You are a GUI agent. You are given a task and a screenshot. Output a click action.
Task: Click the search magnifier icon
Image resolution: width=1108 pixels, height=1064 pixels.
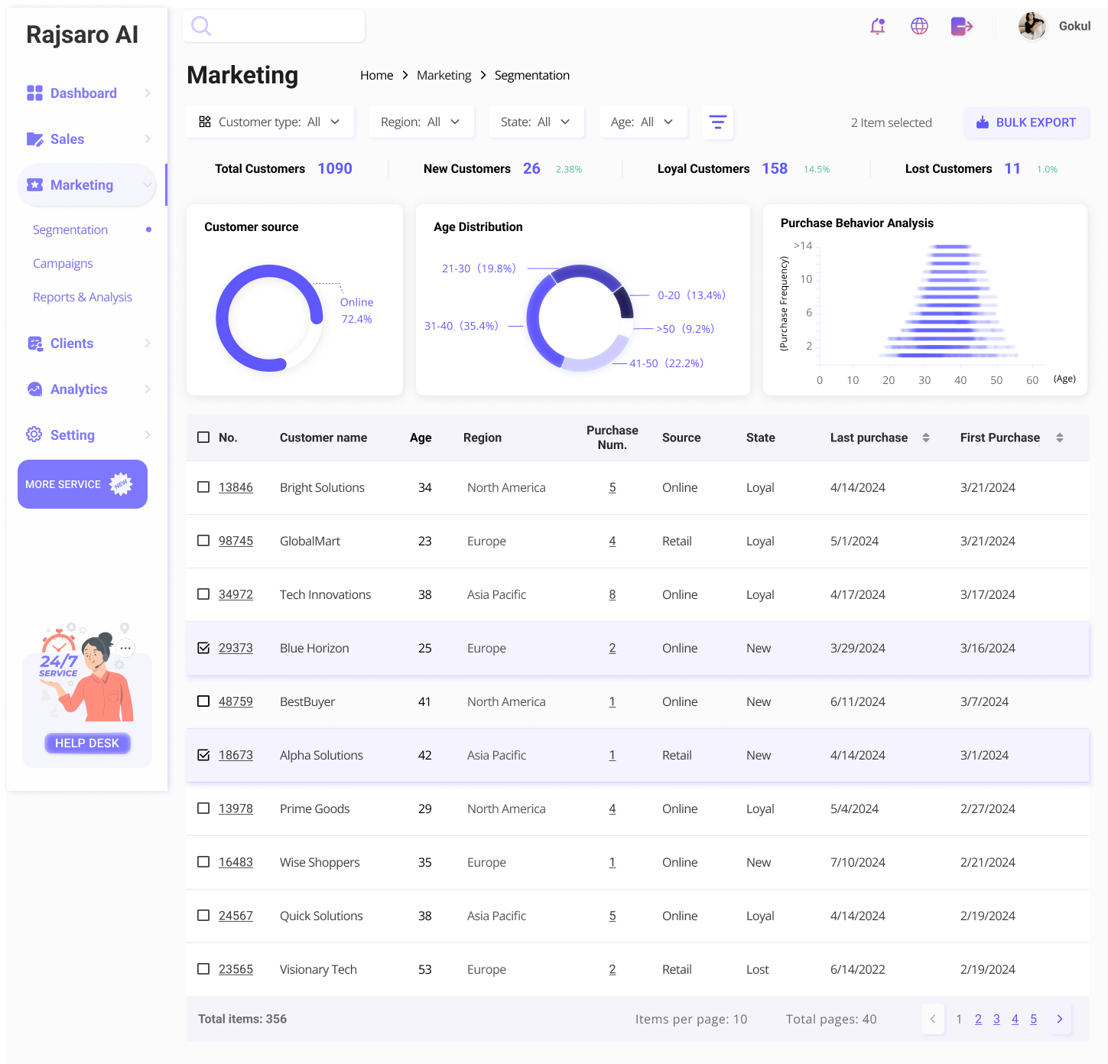[201, 27]
